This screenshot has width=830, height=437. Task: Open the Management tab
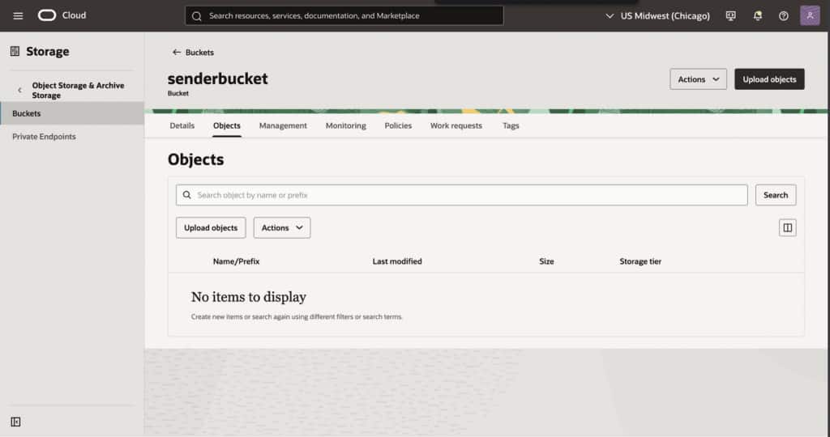click(x=283, y=125)
